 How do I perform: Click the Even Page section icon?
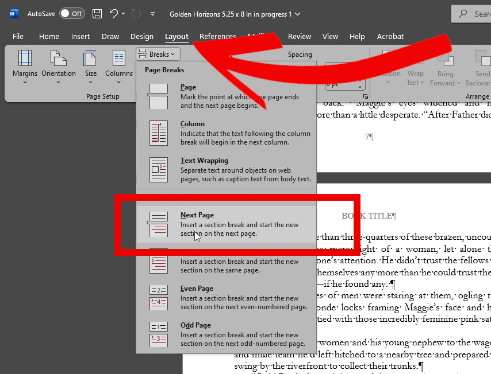click(x=159, y=298)
